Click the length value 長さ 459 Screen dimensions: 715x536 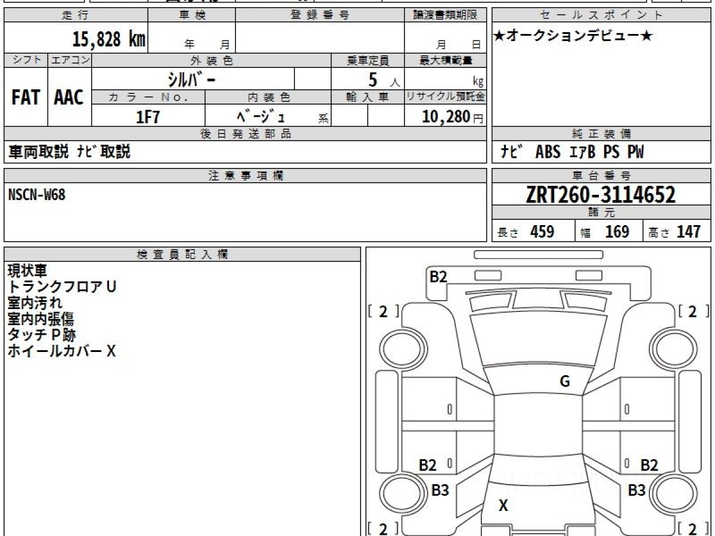click(526, 232)
